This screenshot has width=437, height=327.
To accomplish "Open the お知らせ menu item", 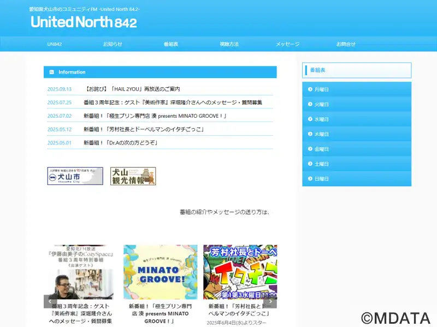I will click(113, 44).
